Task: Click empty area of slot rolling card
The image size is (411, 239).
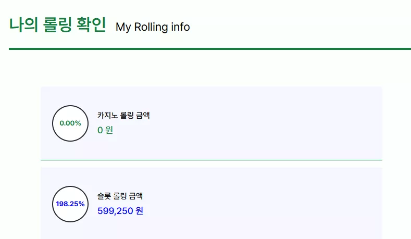Action: 262,204
